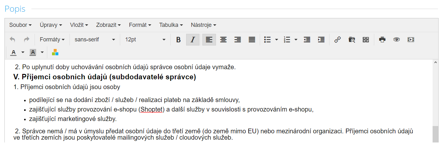This screenshot has height=145, width=444.
Task: Click the Popis section heading
Action: [15, 9]
